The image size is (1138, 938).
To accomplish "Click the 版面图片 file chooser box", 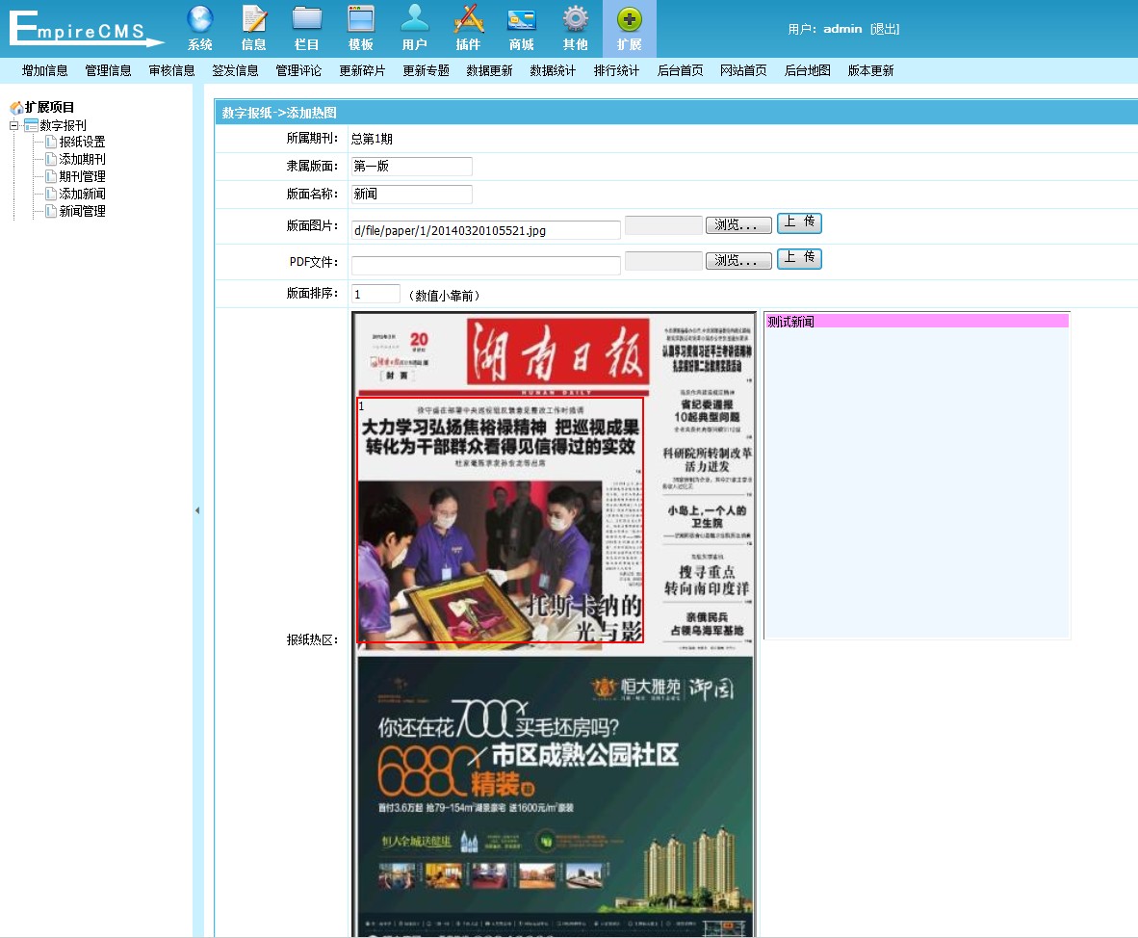I will [x=663, y=225].
